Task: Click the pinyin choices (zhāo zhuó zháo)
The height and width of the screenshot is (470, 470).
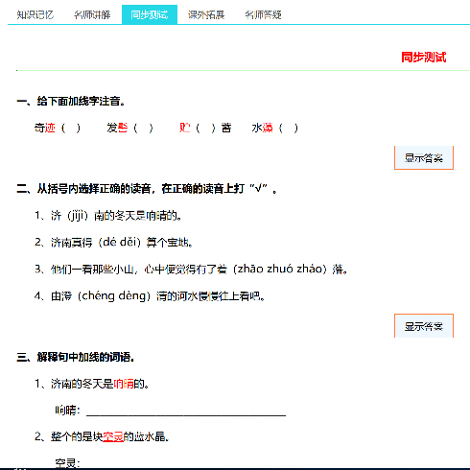Action: pos(280,269)
